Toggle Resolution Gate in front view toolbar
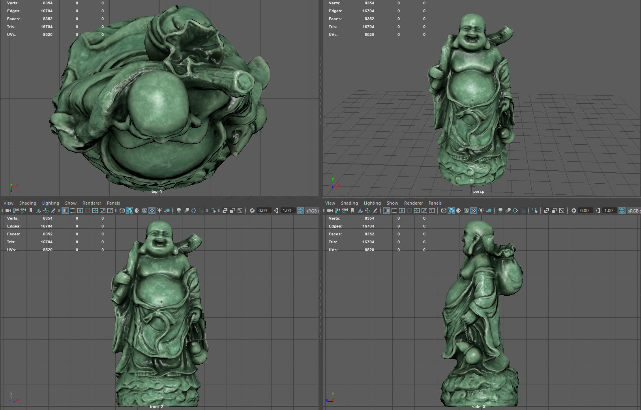This screenshot has height=410, width=641. click(x=80, y=211)
